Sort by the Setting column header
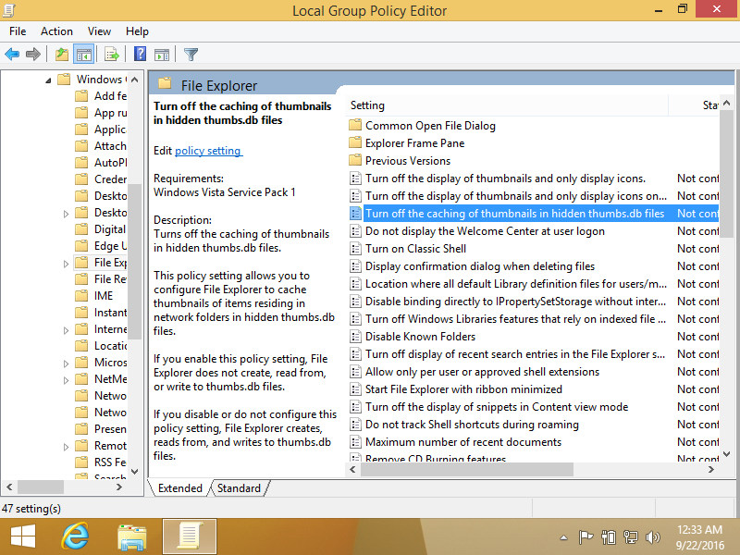 tap(506, 105)
